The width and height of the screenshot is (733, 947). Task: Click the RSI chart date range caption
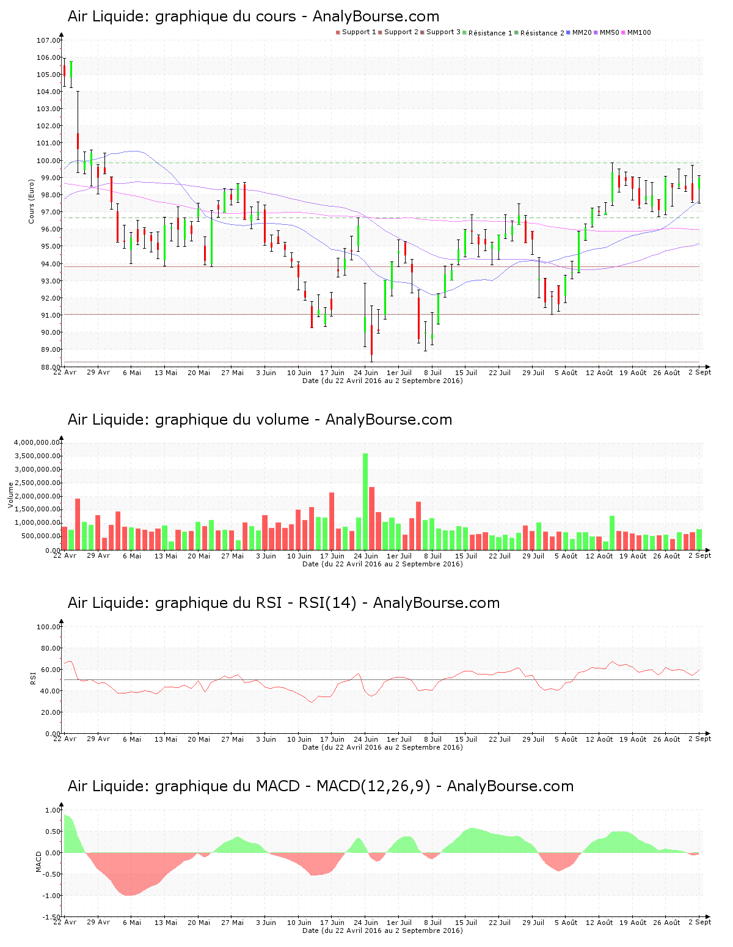coord(382,747)
